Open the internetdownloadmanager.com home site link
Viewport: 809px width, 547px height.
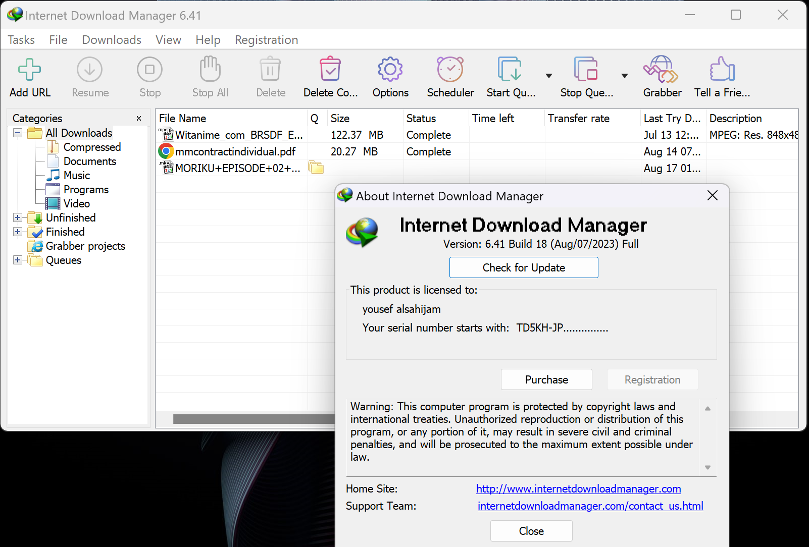[x=578, y=489]
